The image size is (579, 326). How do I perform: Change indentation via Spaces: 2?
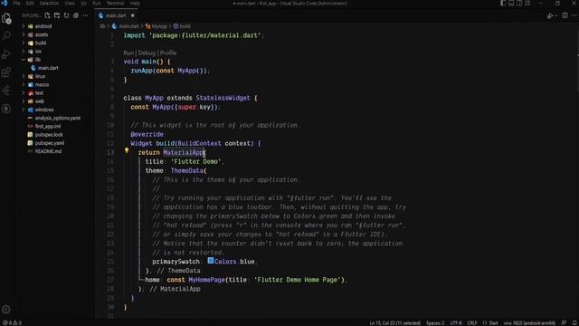[x=435, y=322]
